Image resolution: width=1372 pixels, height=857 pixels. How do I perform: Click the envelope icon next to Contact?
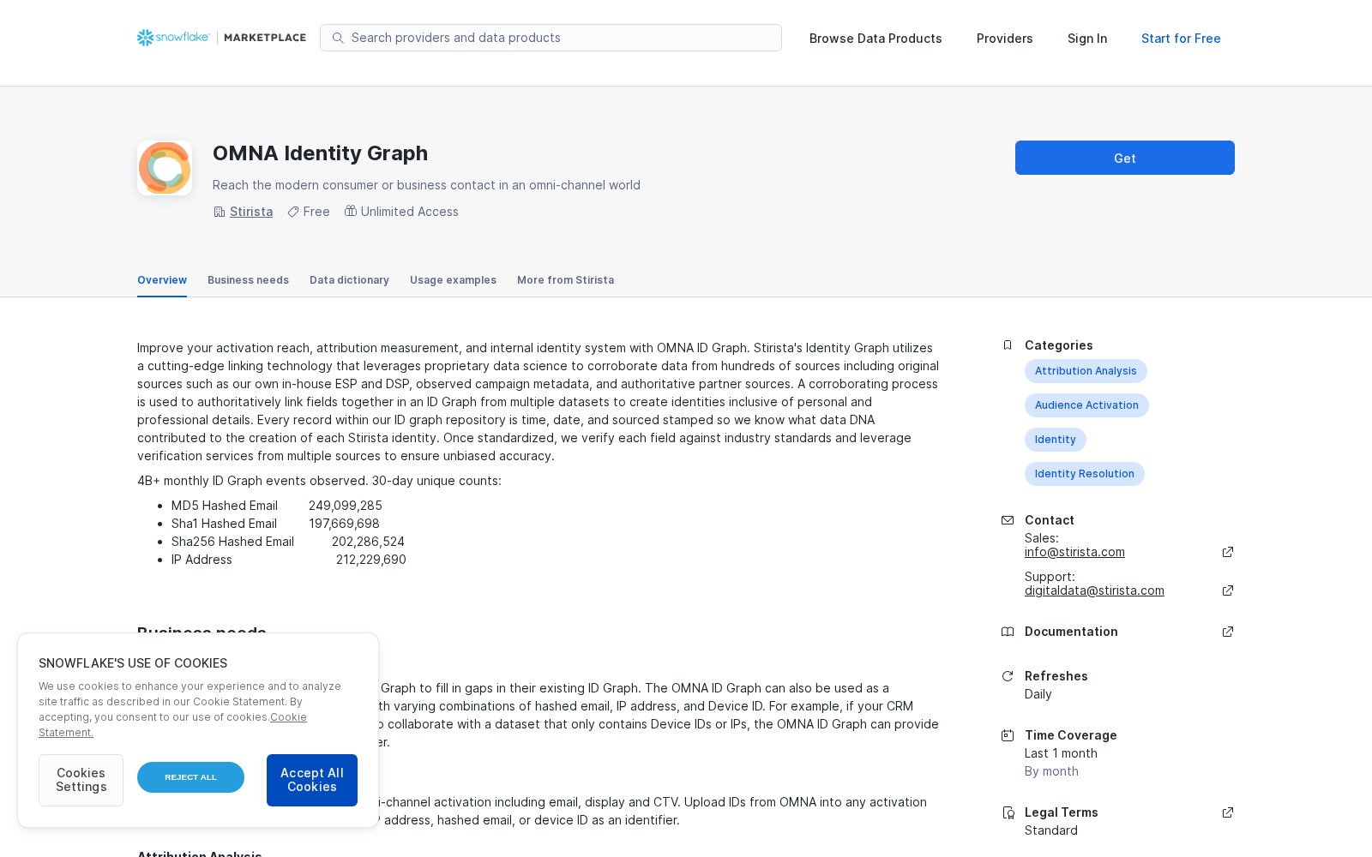tap(1008, 520)
